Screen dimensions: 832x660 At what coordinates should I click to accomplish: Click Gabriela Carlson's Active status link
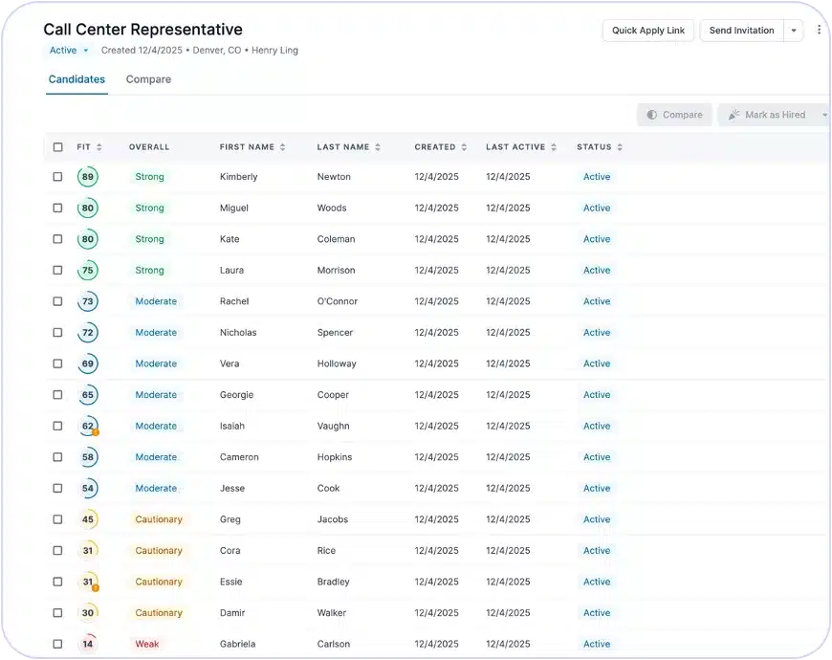point(597,644)
